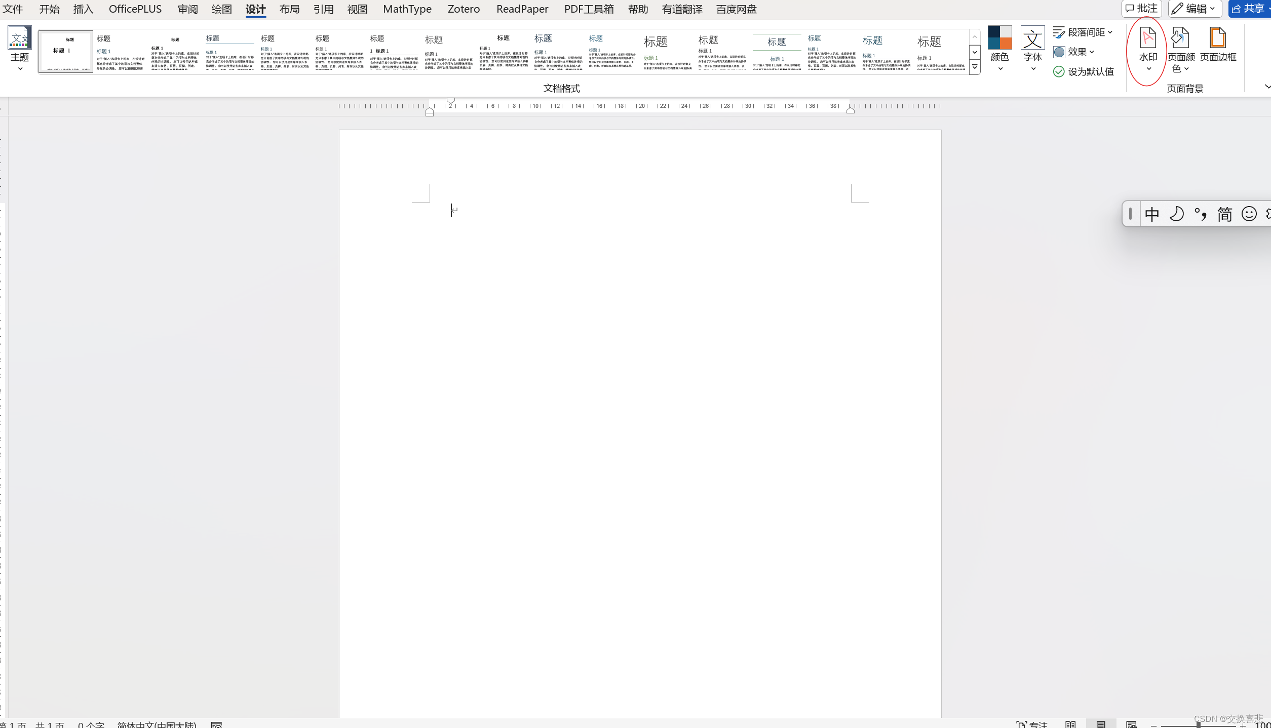Toggle IME punctuation mode icon
This screenshot has width=1271, height=728.
coord(1200,214)
